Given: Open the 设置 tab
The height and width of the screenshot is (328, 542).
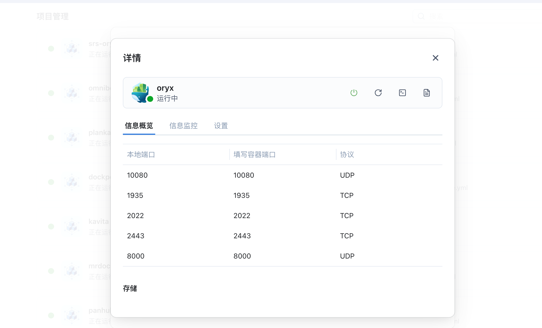Looking at the screenshot, I should pyautogui.click(x=220, y=126).
